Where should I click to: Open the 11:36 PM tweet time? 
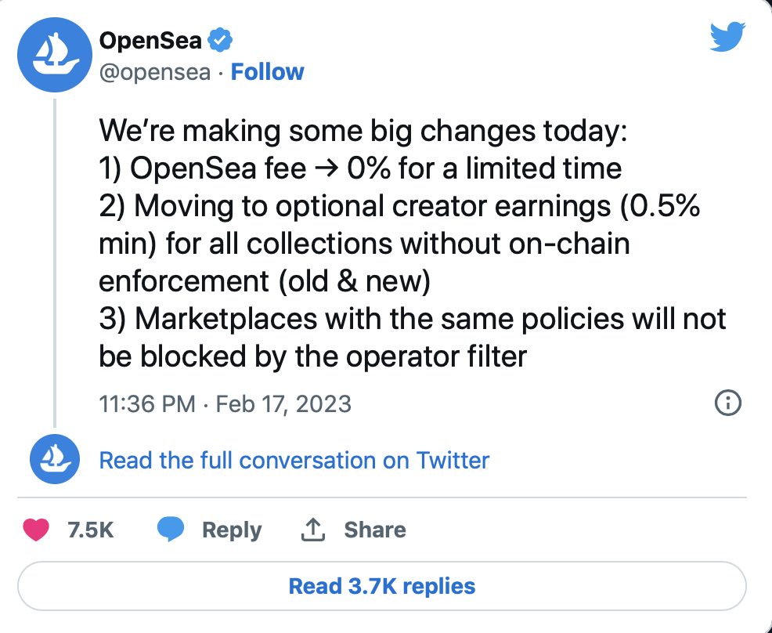[147, 403]
